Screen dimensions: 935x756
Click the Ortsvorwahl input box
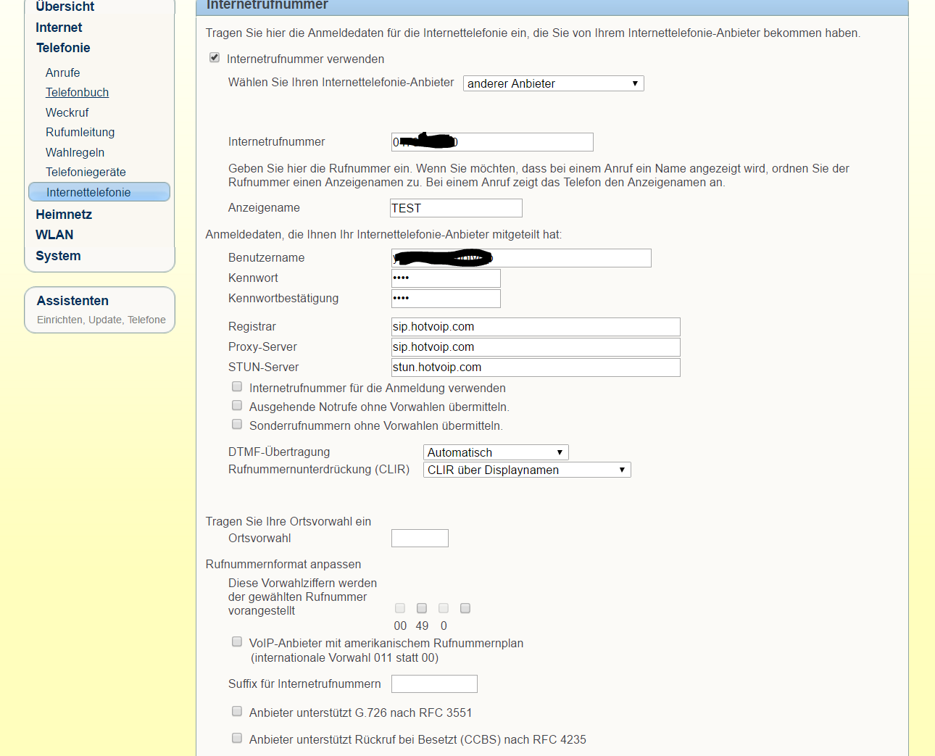point(420,539)
